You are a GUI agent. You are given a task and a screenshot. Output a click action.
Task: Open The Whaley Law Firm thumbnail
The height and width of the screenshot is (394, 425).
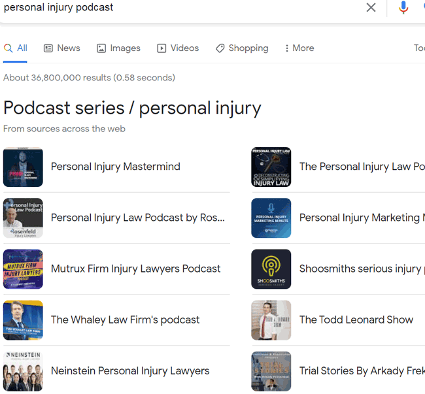point(23,320)
